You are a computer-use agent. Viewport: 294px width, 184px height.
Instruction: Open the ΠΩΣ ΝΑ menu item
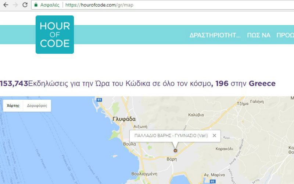tap(259, 35)
